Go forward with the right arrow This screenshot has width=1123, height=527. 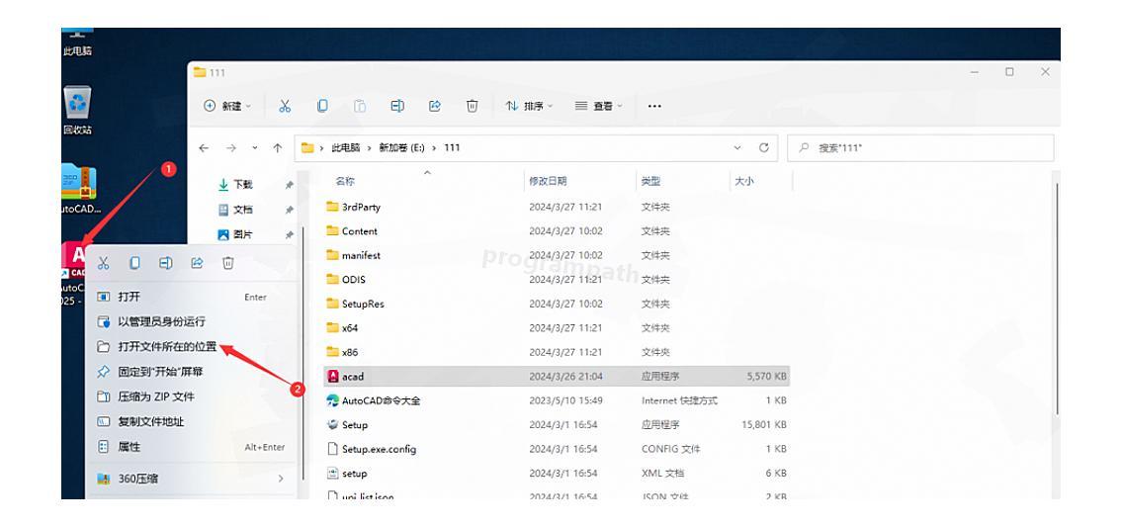[x=230, y=147]
